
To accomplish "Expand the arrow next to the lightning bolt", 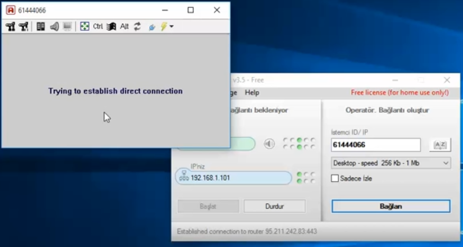I will point(171,27).
